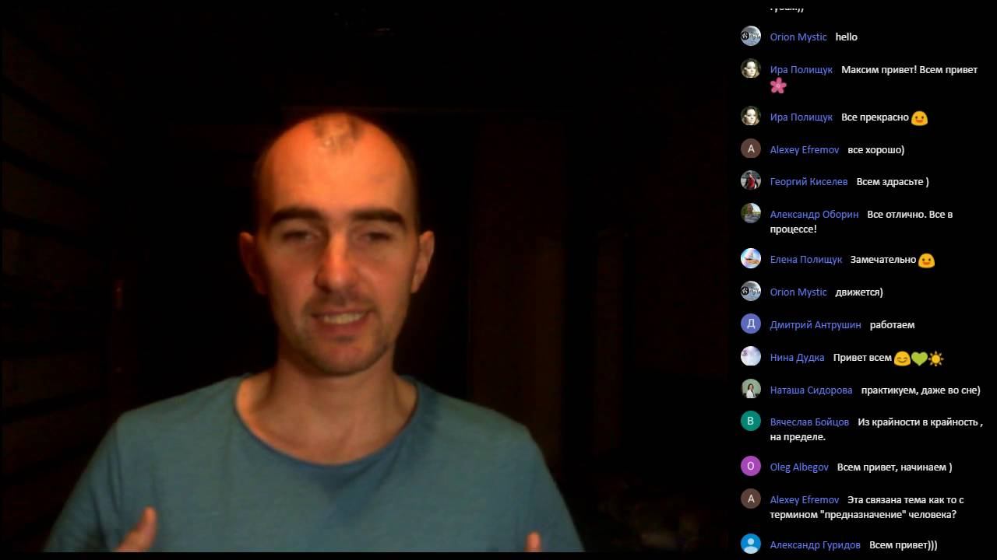This screenshot has height=560, width=997.
Task: Click Нина Дудка's avatar in chat
Action: [750, 356]
